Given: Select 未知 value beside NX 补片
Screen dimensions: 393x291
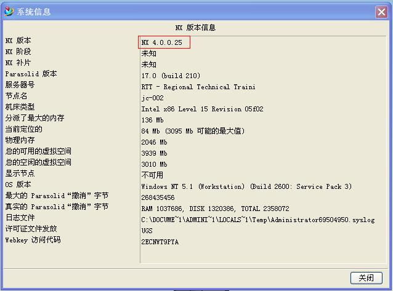Looking at the screenshot, I should [x=149, y=65].
